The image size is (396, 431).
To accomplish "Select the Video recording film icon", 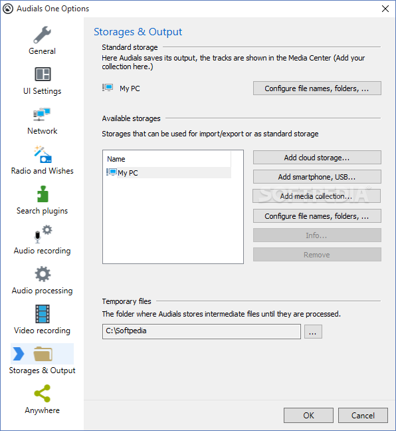I will (43, 314).
